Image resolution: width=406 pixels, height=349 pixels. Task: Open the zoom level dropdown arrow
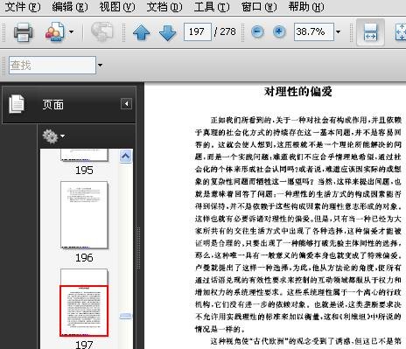click(x=339, y=31)
